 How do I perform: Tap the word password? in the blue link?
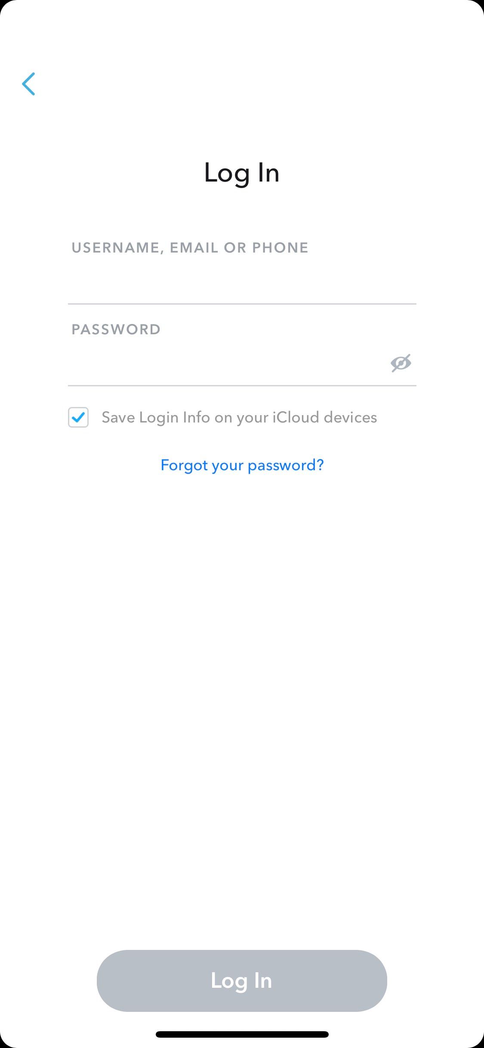tap(286, 466)
